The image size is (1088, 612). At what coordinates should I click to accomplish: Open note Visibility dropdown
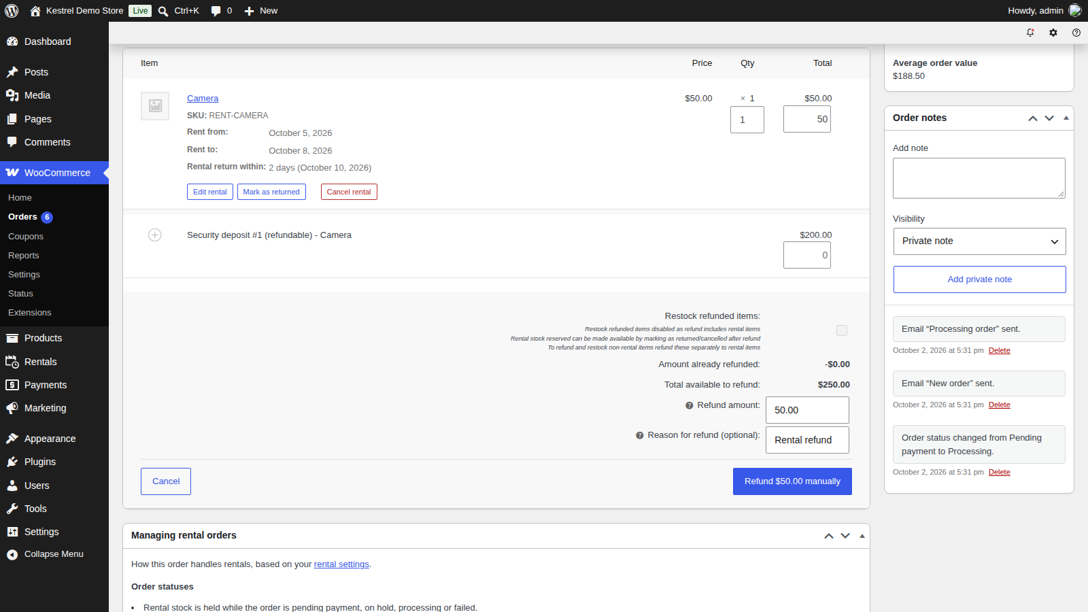coord(979,241)
